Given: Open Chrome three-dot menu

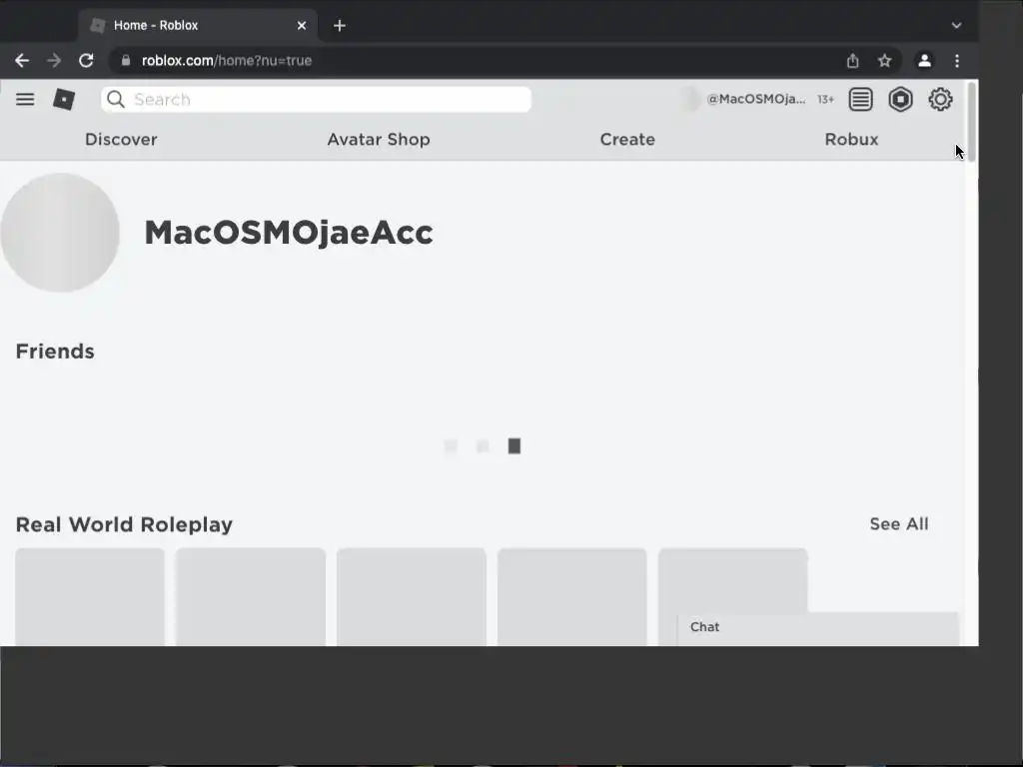Looking at the screenshot, I should tap(957, 61).
